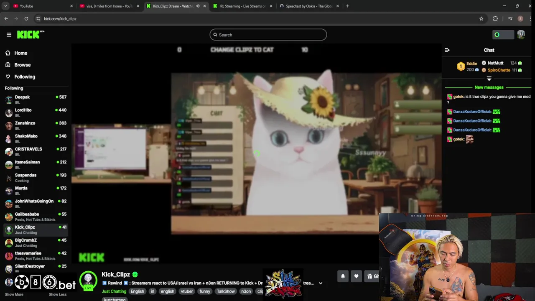This screenshot has width=535, height=301.
Task: Click the address bar URL
Action: pyautogui.click(x=60, y=18)
